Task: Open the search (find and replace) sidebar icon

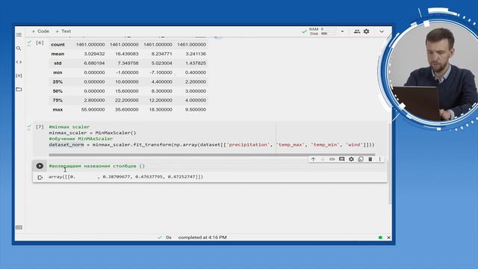Action: (x=19, y=48)
